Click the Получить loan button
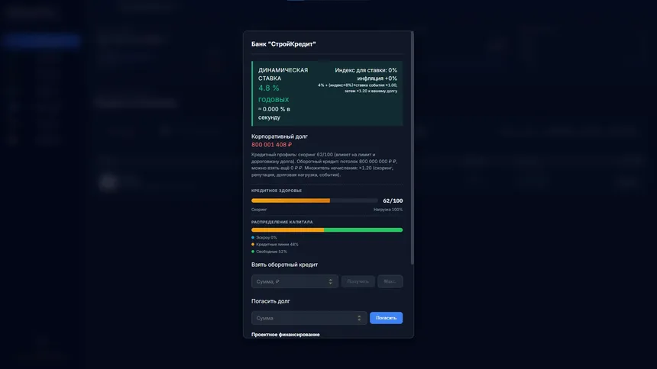The height and width of the screenshot is (369, 657). (358, 281)
